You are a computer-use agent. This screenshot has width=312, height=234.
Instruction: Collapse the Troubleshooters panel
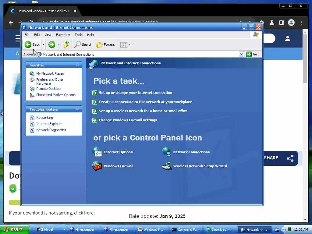coord(77,109)
